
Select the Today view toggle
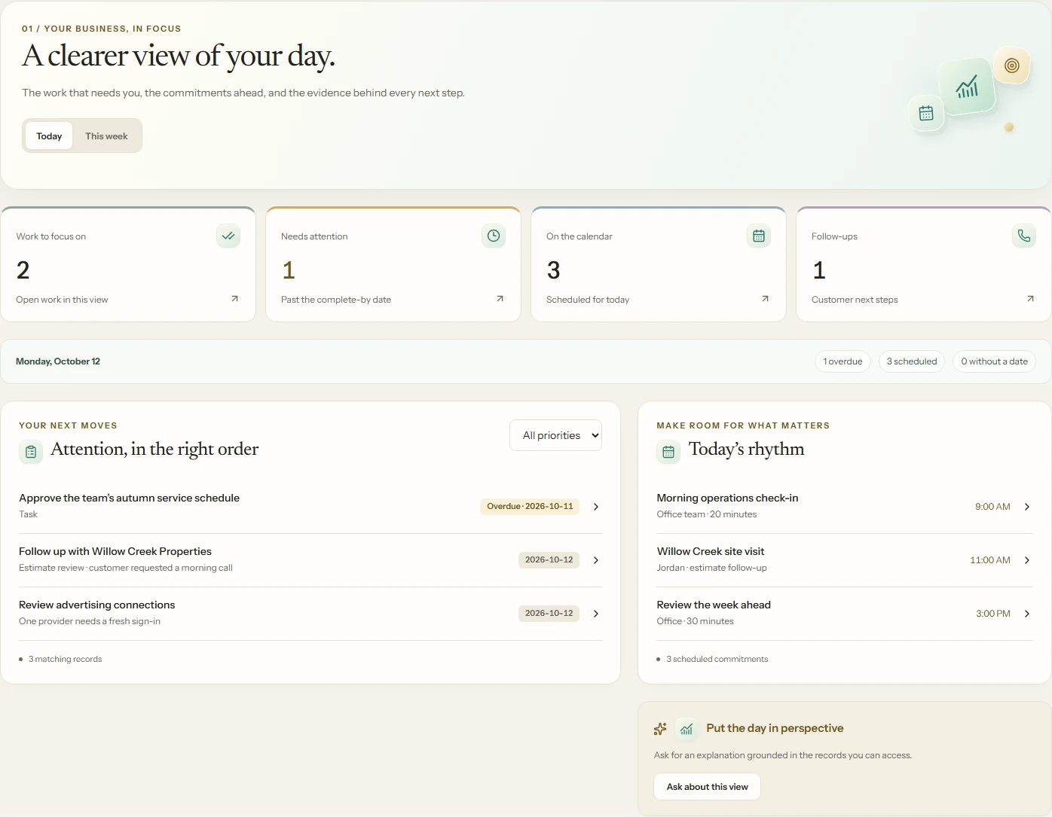49,136
